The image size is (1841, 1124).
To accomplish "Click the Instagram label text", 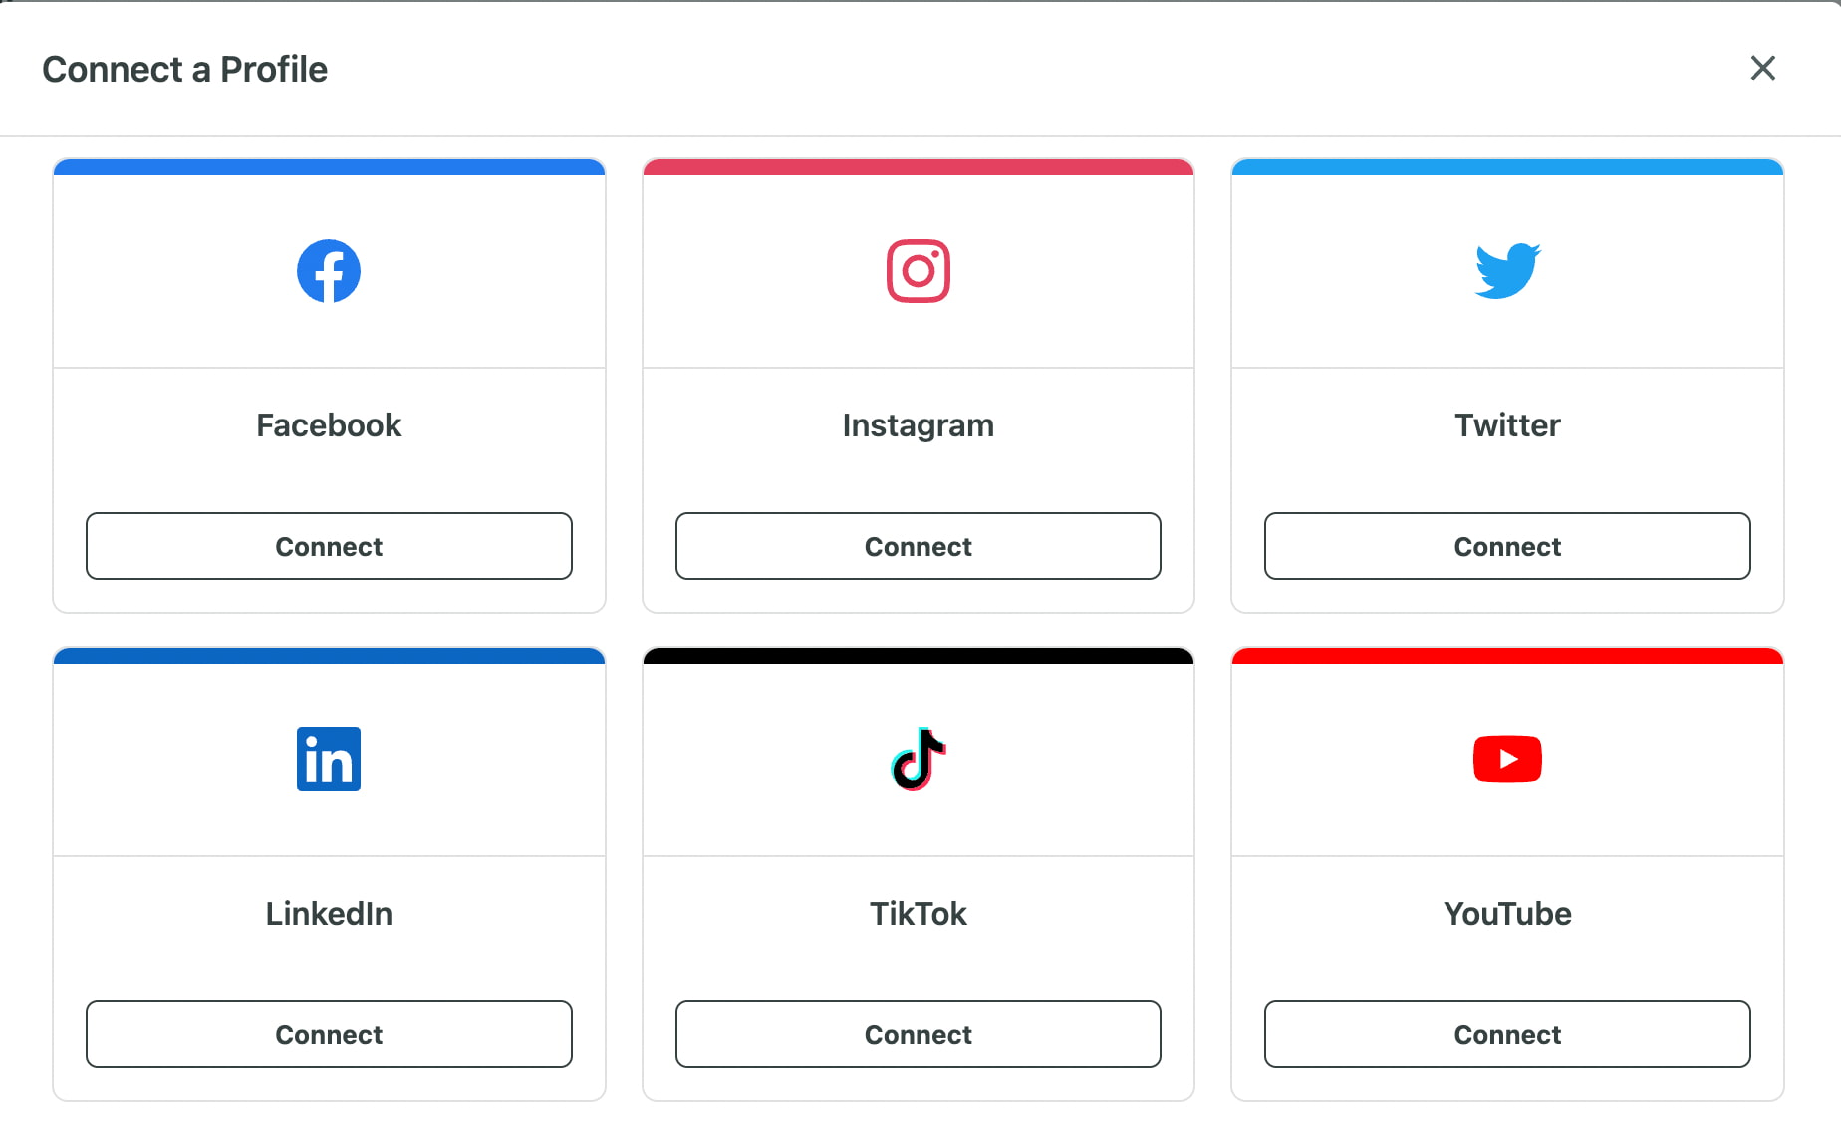I will point(918,425).
